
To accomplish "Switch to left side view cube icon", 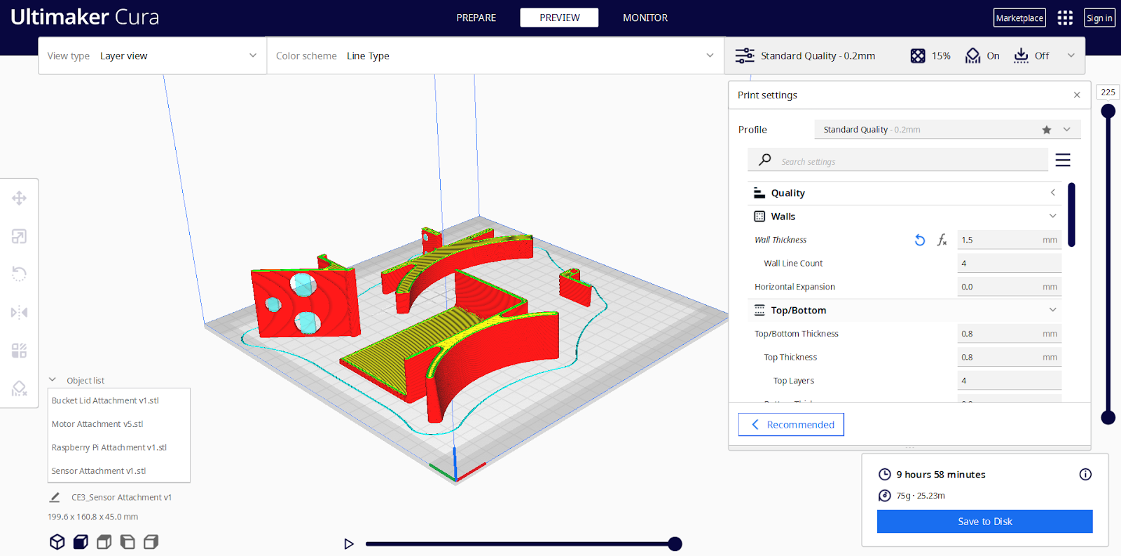I will [128, 542].
